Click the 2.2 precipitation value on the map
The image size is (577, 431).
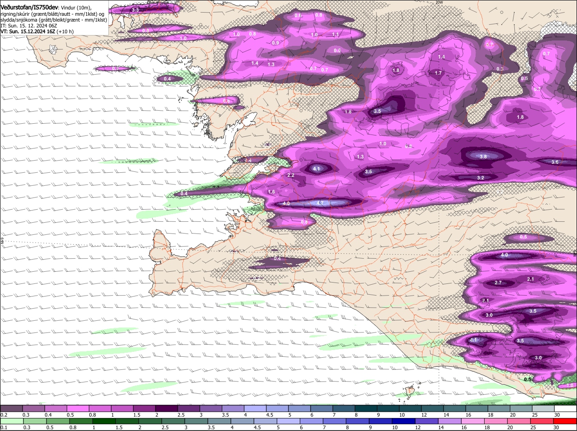coord(291,175)
